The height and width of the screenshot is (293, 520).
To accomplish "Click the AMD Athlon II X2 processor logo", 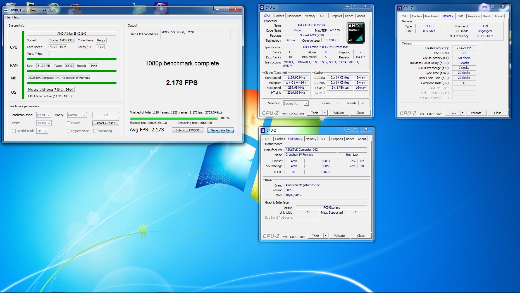I will coord(356,33).
